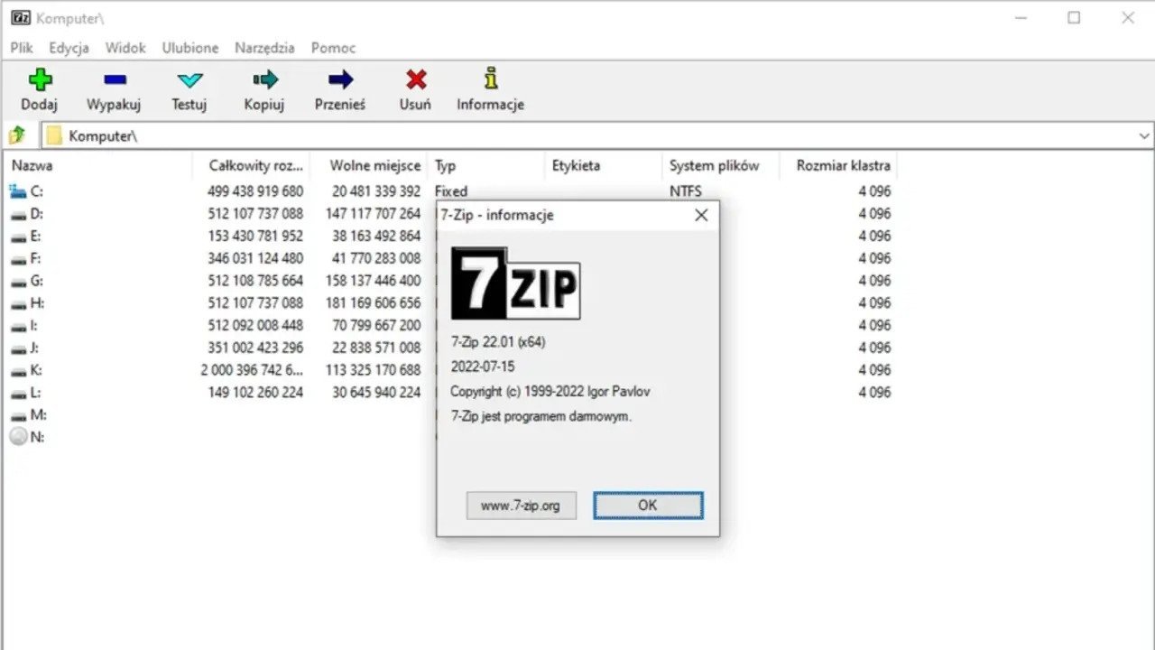Maximize the 7-Zip main window

[1074, 17]
